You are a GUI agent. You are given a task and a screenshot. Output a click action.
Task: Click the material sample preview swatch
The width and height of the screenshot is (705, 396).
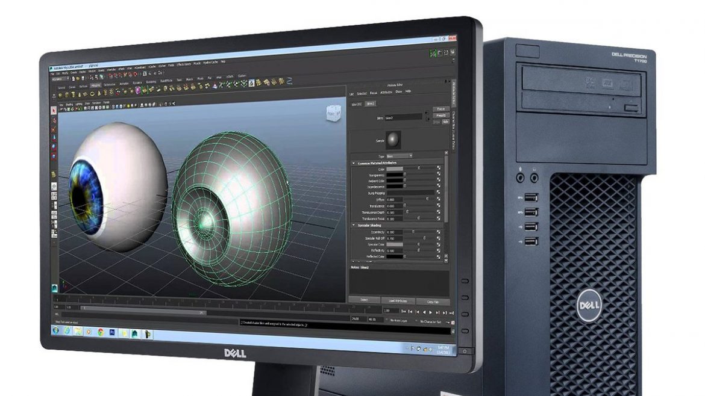point(393,140)
